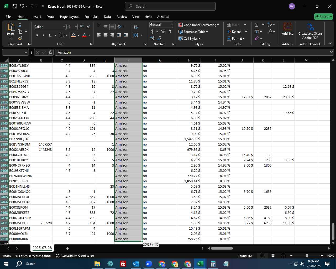Click the Copy icon in Clipboard group
The image size is (336, 269).
pyautogui.click(x=20, y=32)
